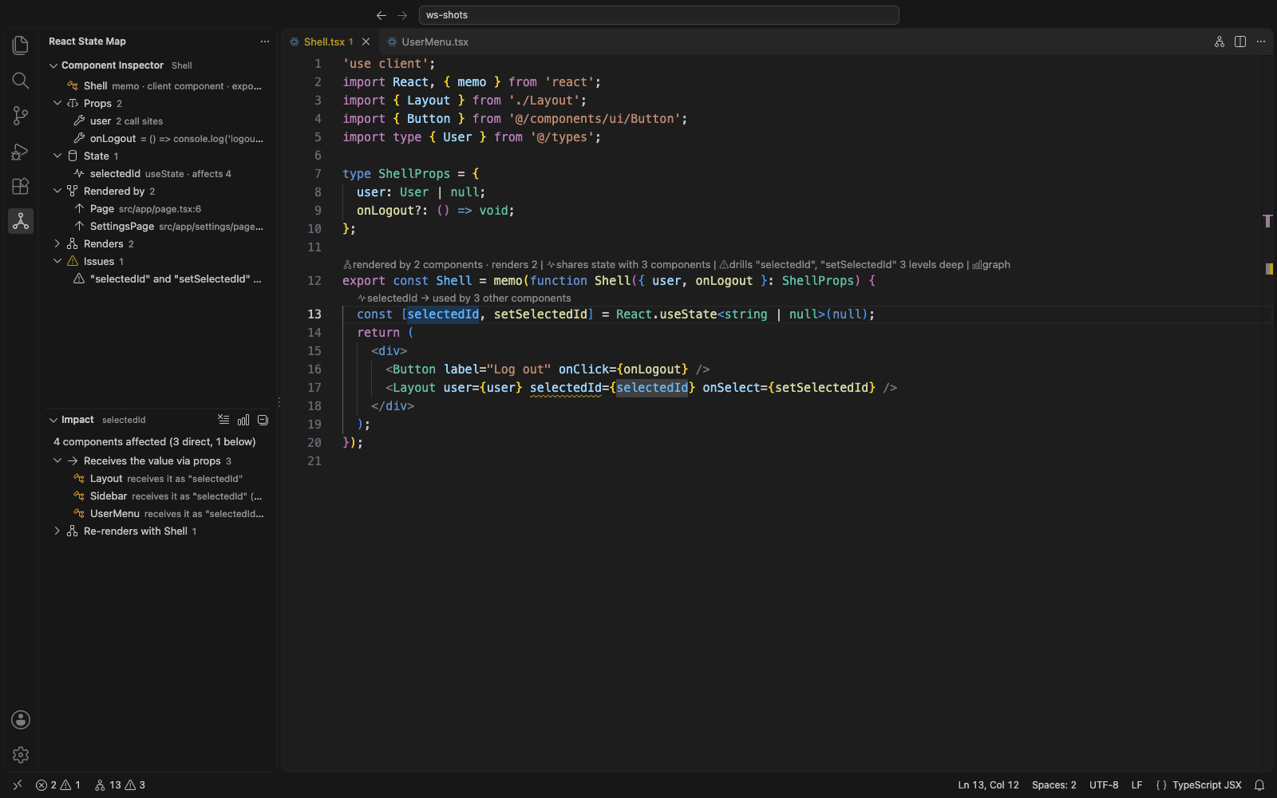Image resolution: width=1277 pixels, height=798 pixels.
Task: Split the editor to the right
Action: click(1240, 41)
